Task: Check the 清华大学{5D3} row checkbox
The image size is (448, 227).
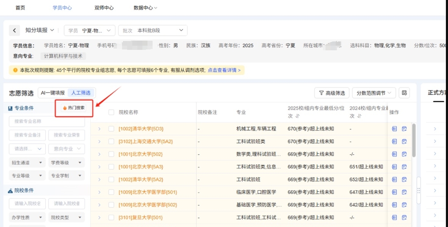Action: (111, 129)
